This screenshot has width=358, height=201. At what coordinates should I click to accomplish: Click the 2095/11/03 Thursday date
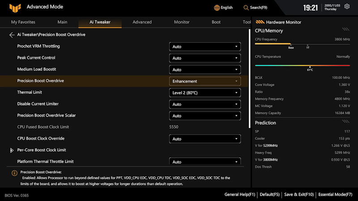point(332,7)
